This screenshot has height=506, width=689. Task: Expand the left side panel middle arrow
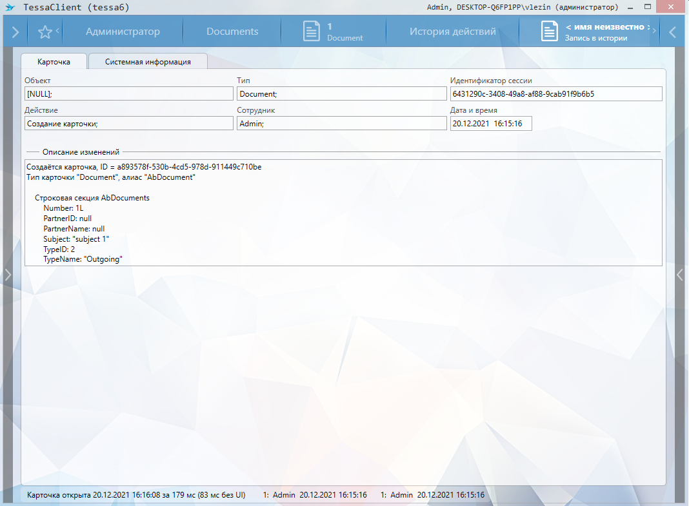click(8, 275)
